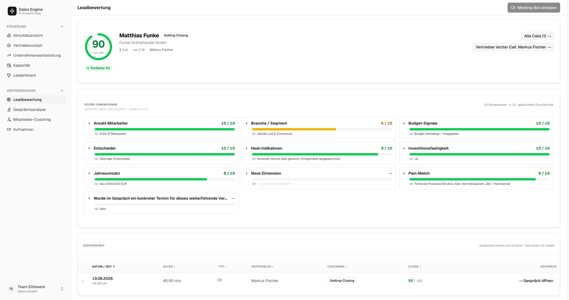The image size is (569, 300).
Task: Click the Aktivitätsansicht bar chart icon
Action: [9, 36]
